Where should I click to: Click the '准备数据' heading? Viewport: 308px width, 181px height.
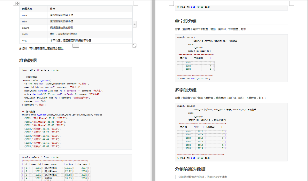(x=28, y=60)
